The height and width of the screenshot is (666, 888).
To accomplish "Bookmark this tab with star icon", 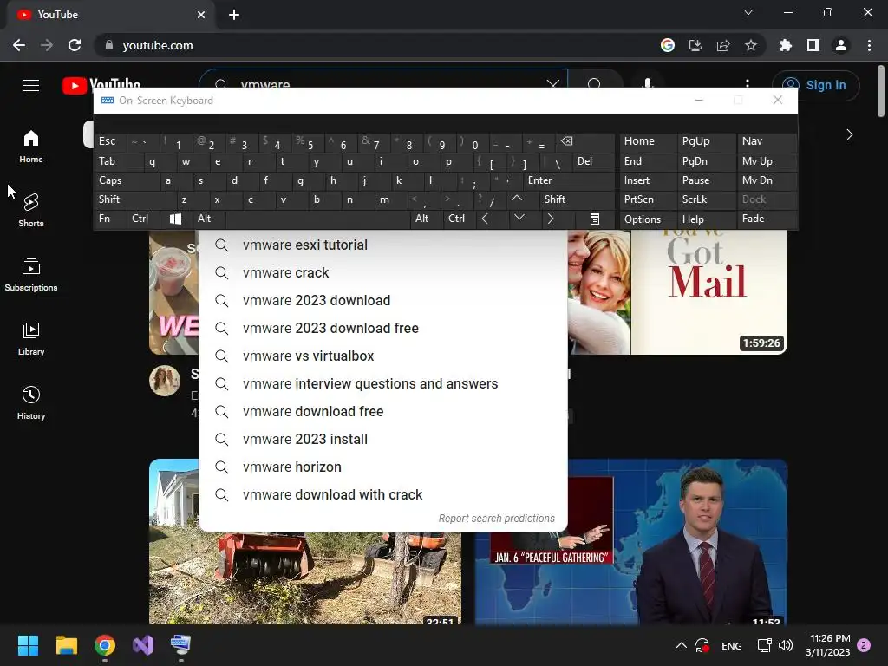I will [x=751, y=45].
